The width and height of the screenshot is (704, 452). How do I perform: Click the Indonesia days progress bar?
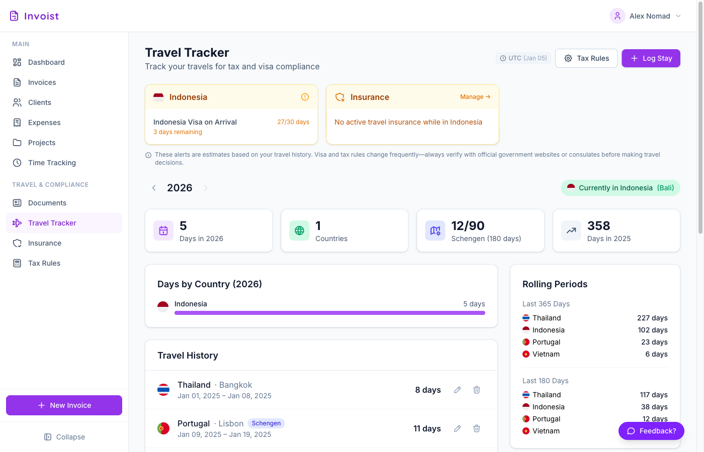(330, 312)
